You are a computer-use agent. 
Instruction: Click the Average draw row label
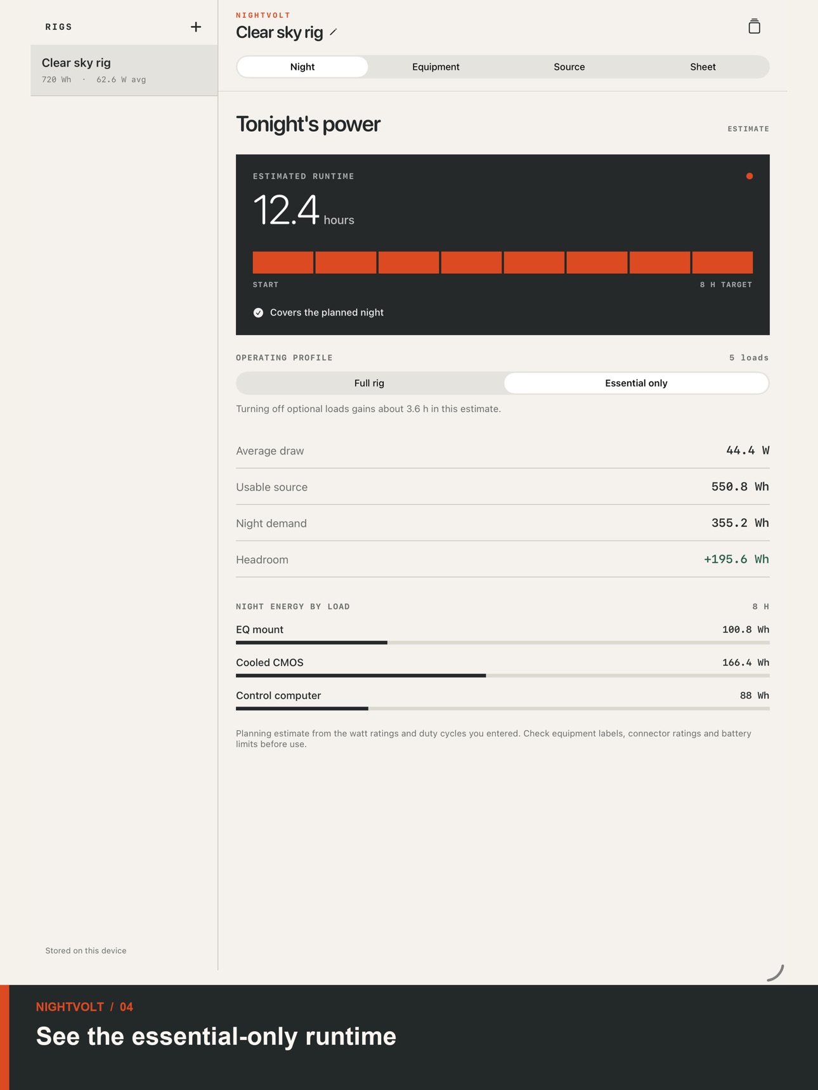point(270,451)
